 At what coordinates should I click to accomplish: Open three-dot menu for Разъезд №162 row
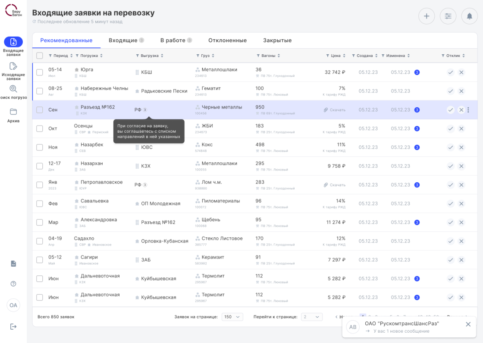[468, 110]
